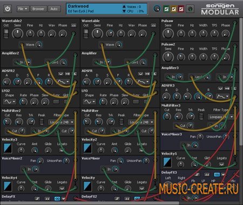The image size is (243, 205).
Task: Open the File menu
Action: pyautogui.click(x=23, y=9)
